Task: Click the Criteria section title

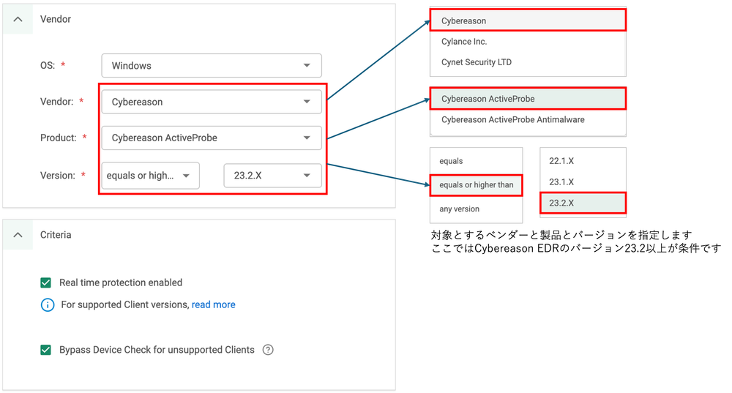Action: 56,235
